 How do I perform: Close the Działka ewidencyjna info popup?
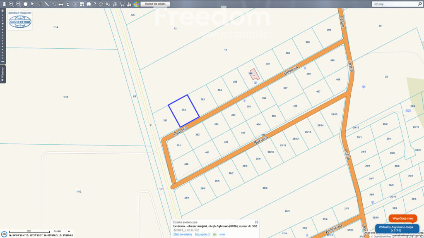[256, 222]
